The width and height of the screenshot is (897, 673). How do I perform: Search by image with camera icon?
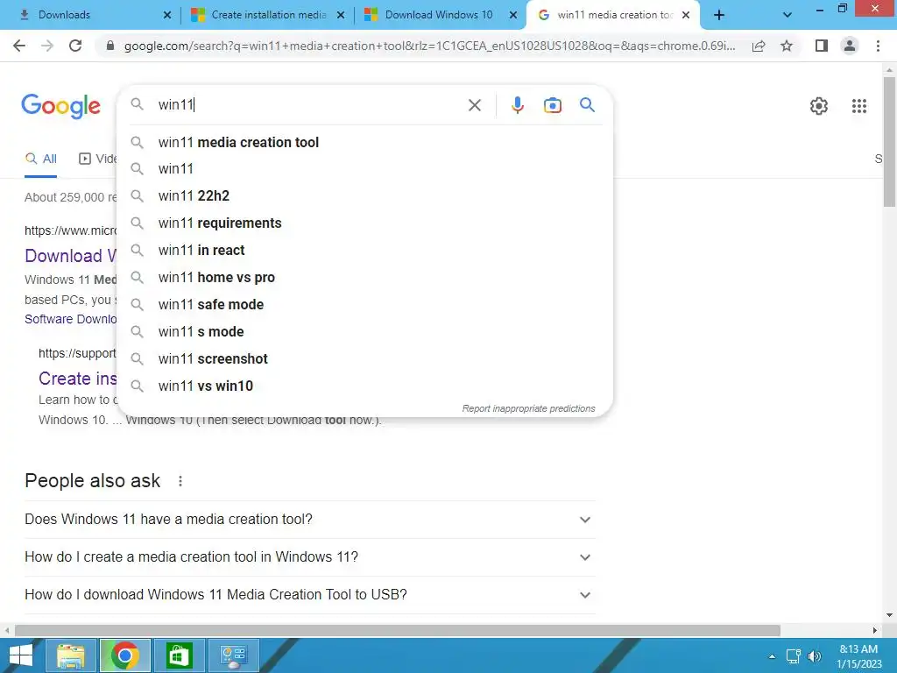(x=552, y=105)
